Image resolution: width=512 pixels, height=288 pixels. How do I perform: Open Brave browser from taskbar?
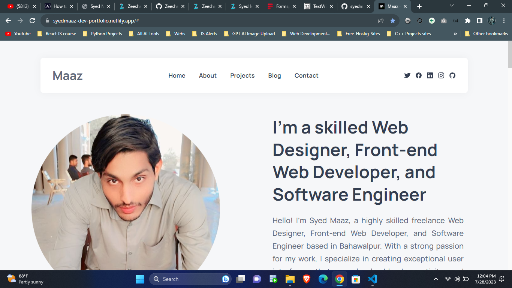(x=307, y=279)
